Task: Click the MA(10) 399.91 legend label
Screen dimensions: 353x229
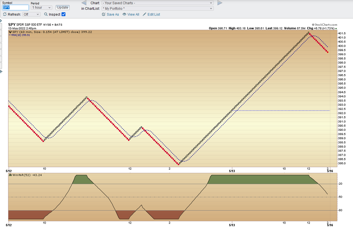Action: point(19,35)
